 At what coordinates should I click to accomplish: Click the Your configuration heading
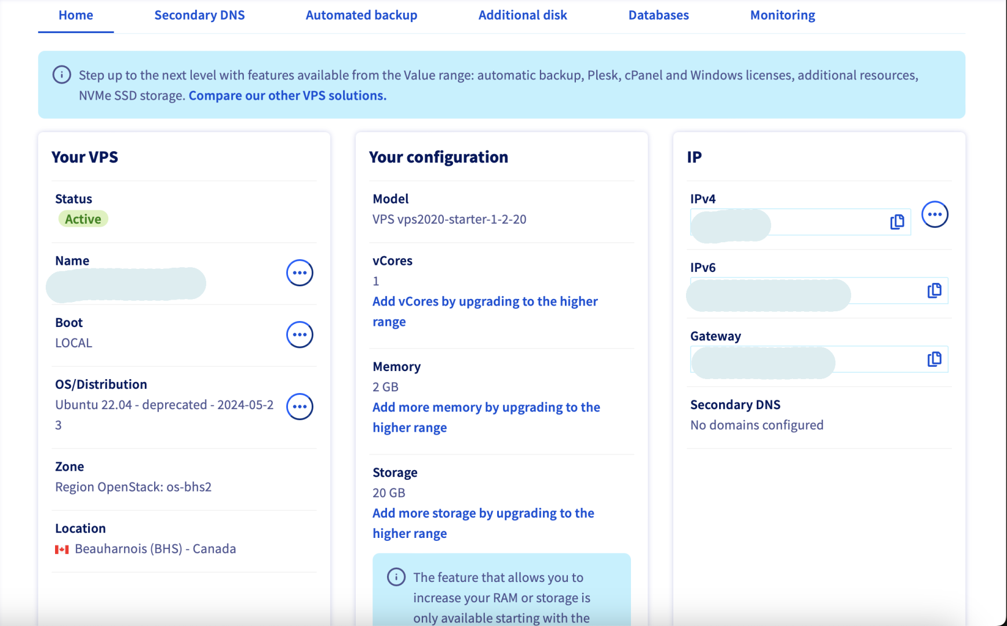(x=439, y=157)
